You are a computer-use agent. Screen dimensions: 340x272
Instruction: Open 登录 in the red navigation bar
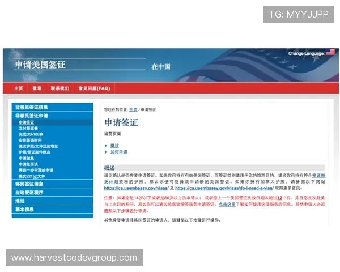pyautogui.click(x=37, y=88)
